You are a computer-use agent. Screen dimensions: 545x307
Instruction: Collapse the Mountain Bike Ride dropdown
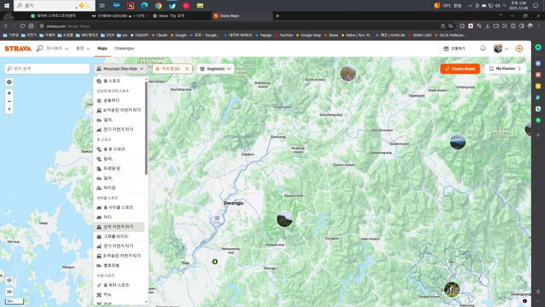(120, 69)
